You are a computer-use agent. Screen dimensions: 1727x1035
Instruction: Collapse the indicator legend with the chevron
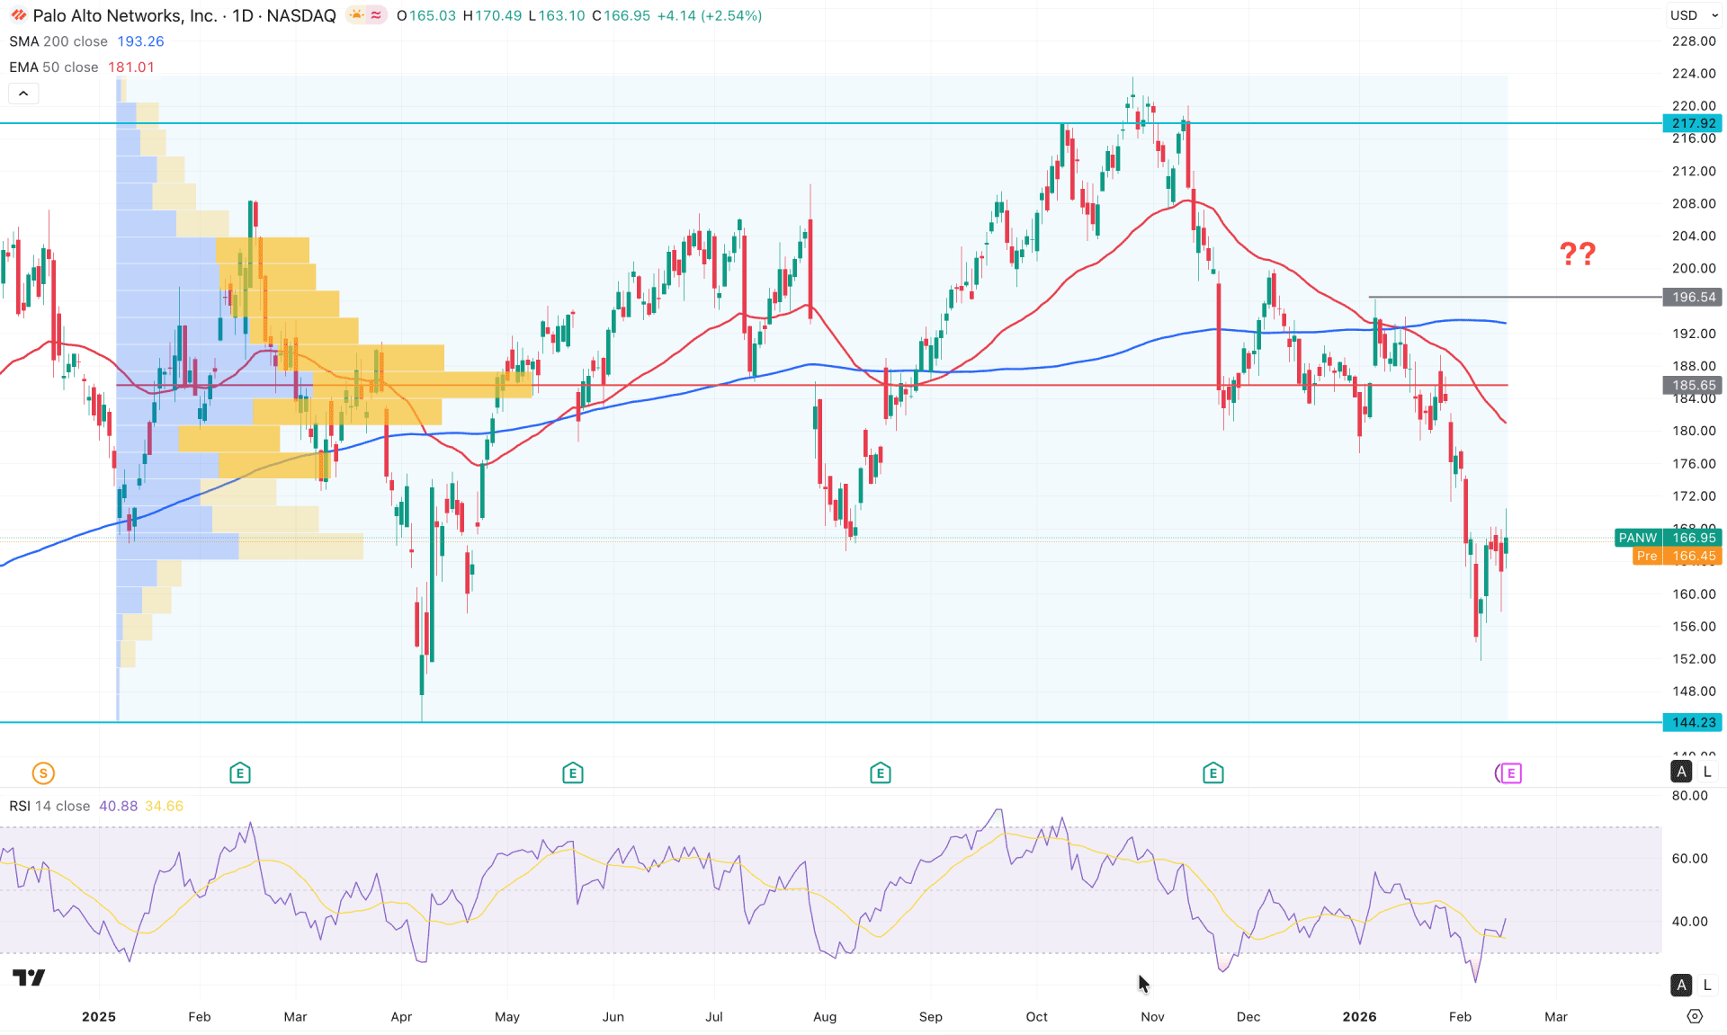coord(23,94)
